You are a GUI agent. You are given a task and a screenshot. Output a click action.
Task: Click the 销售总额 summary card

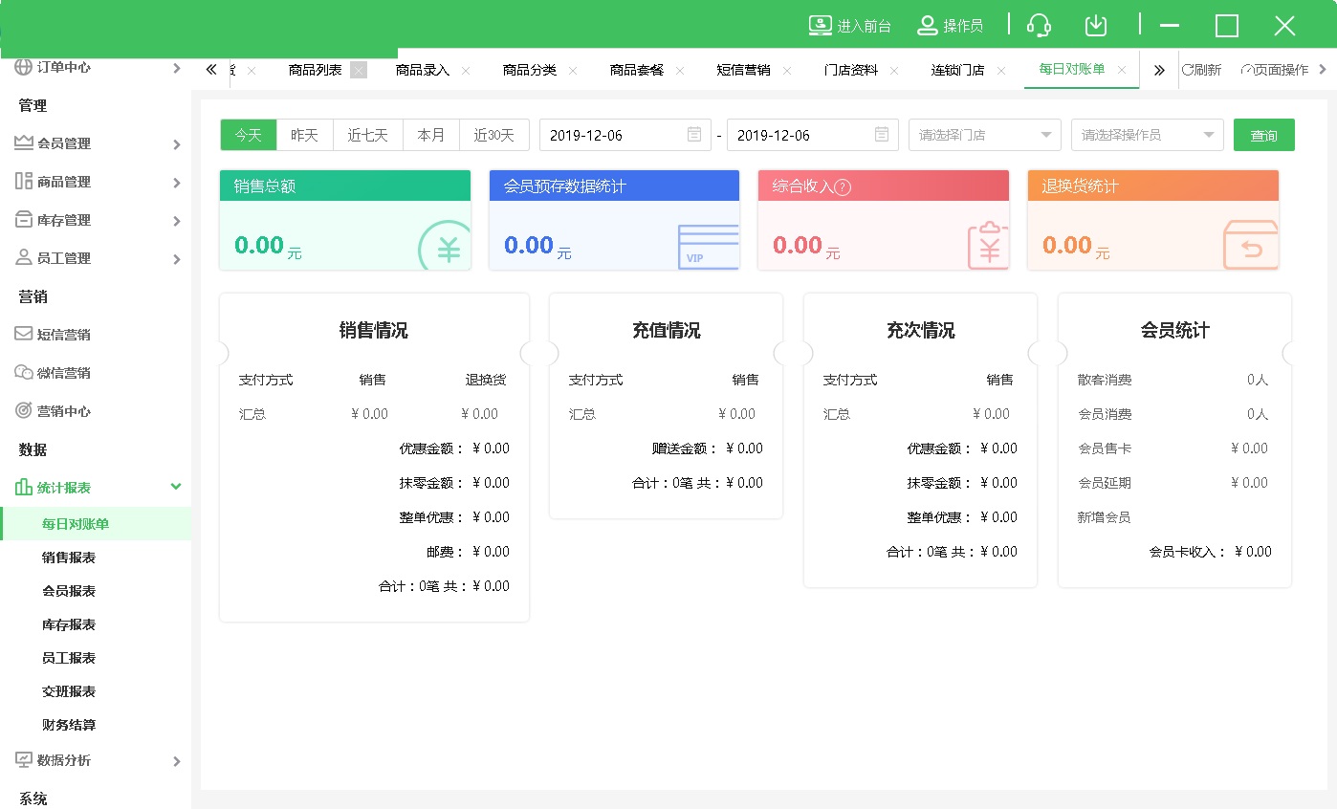coord(345,220)
